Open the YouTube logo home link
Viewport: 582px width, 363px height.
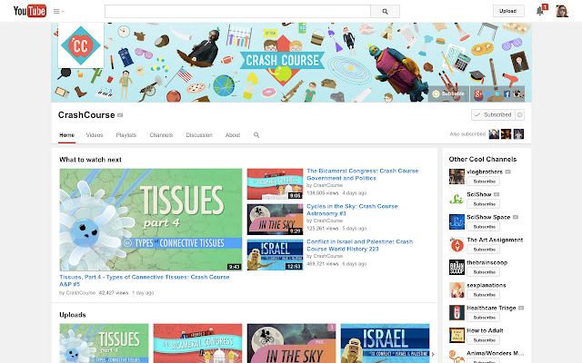click(x=30, y=11)
